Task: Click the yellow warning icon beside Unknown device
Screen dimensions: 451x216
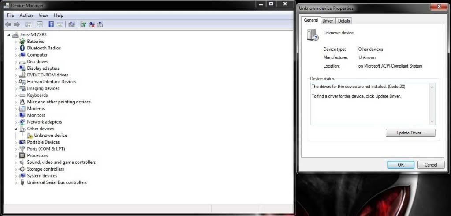Action: click(30, 136)
